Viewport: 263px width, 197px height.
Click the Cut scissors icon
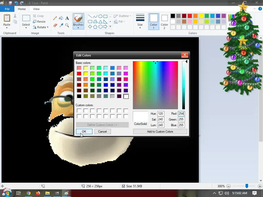[x=15, y=16]
